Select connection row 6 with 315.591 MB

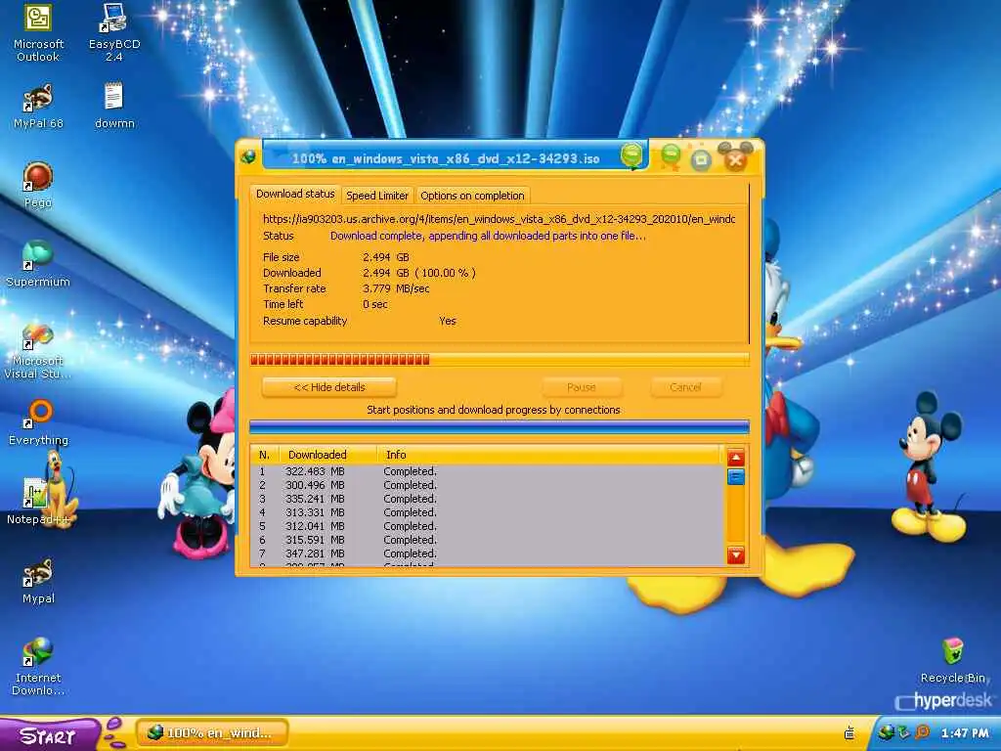487,540
